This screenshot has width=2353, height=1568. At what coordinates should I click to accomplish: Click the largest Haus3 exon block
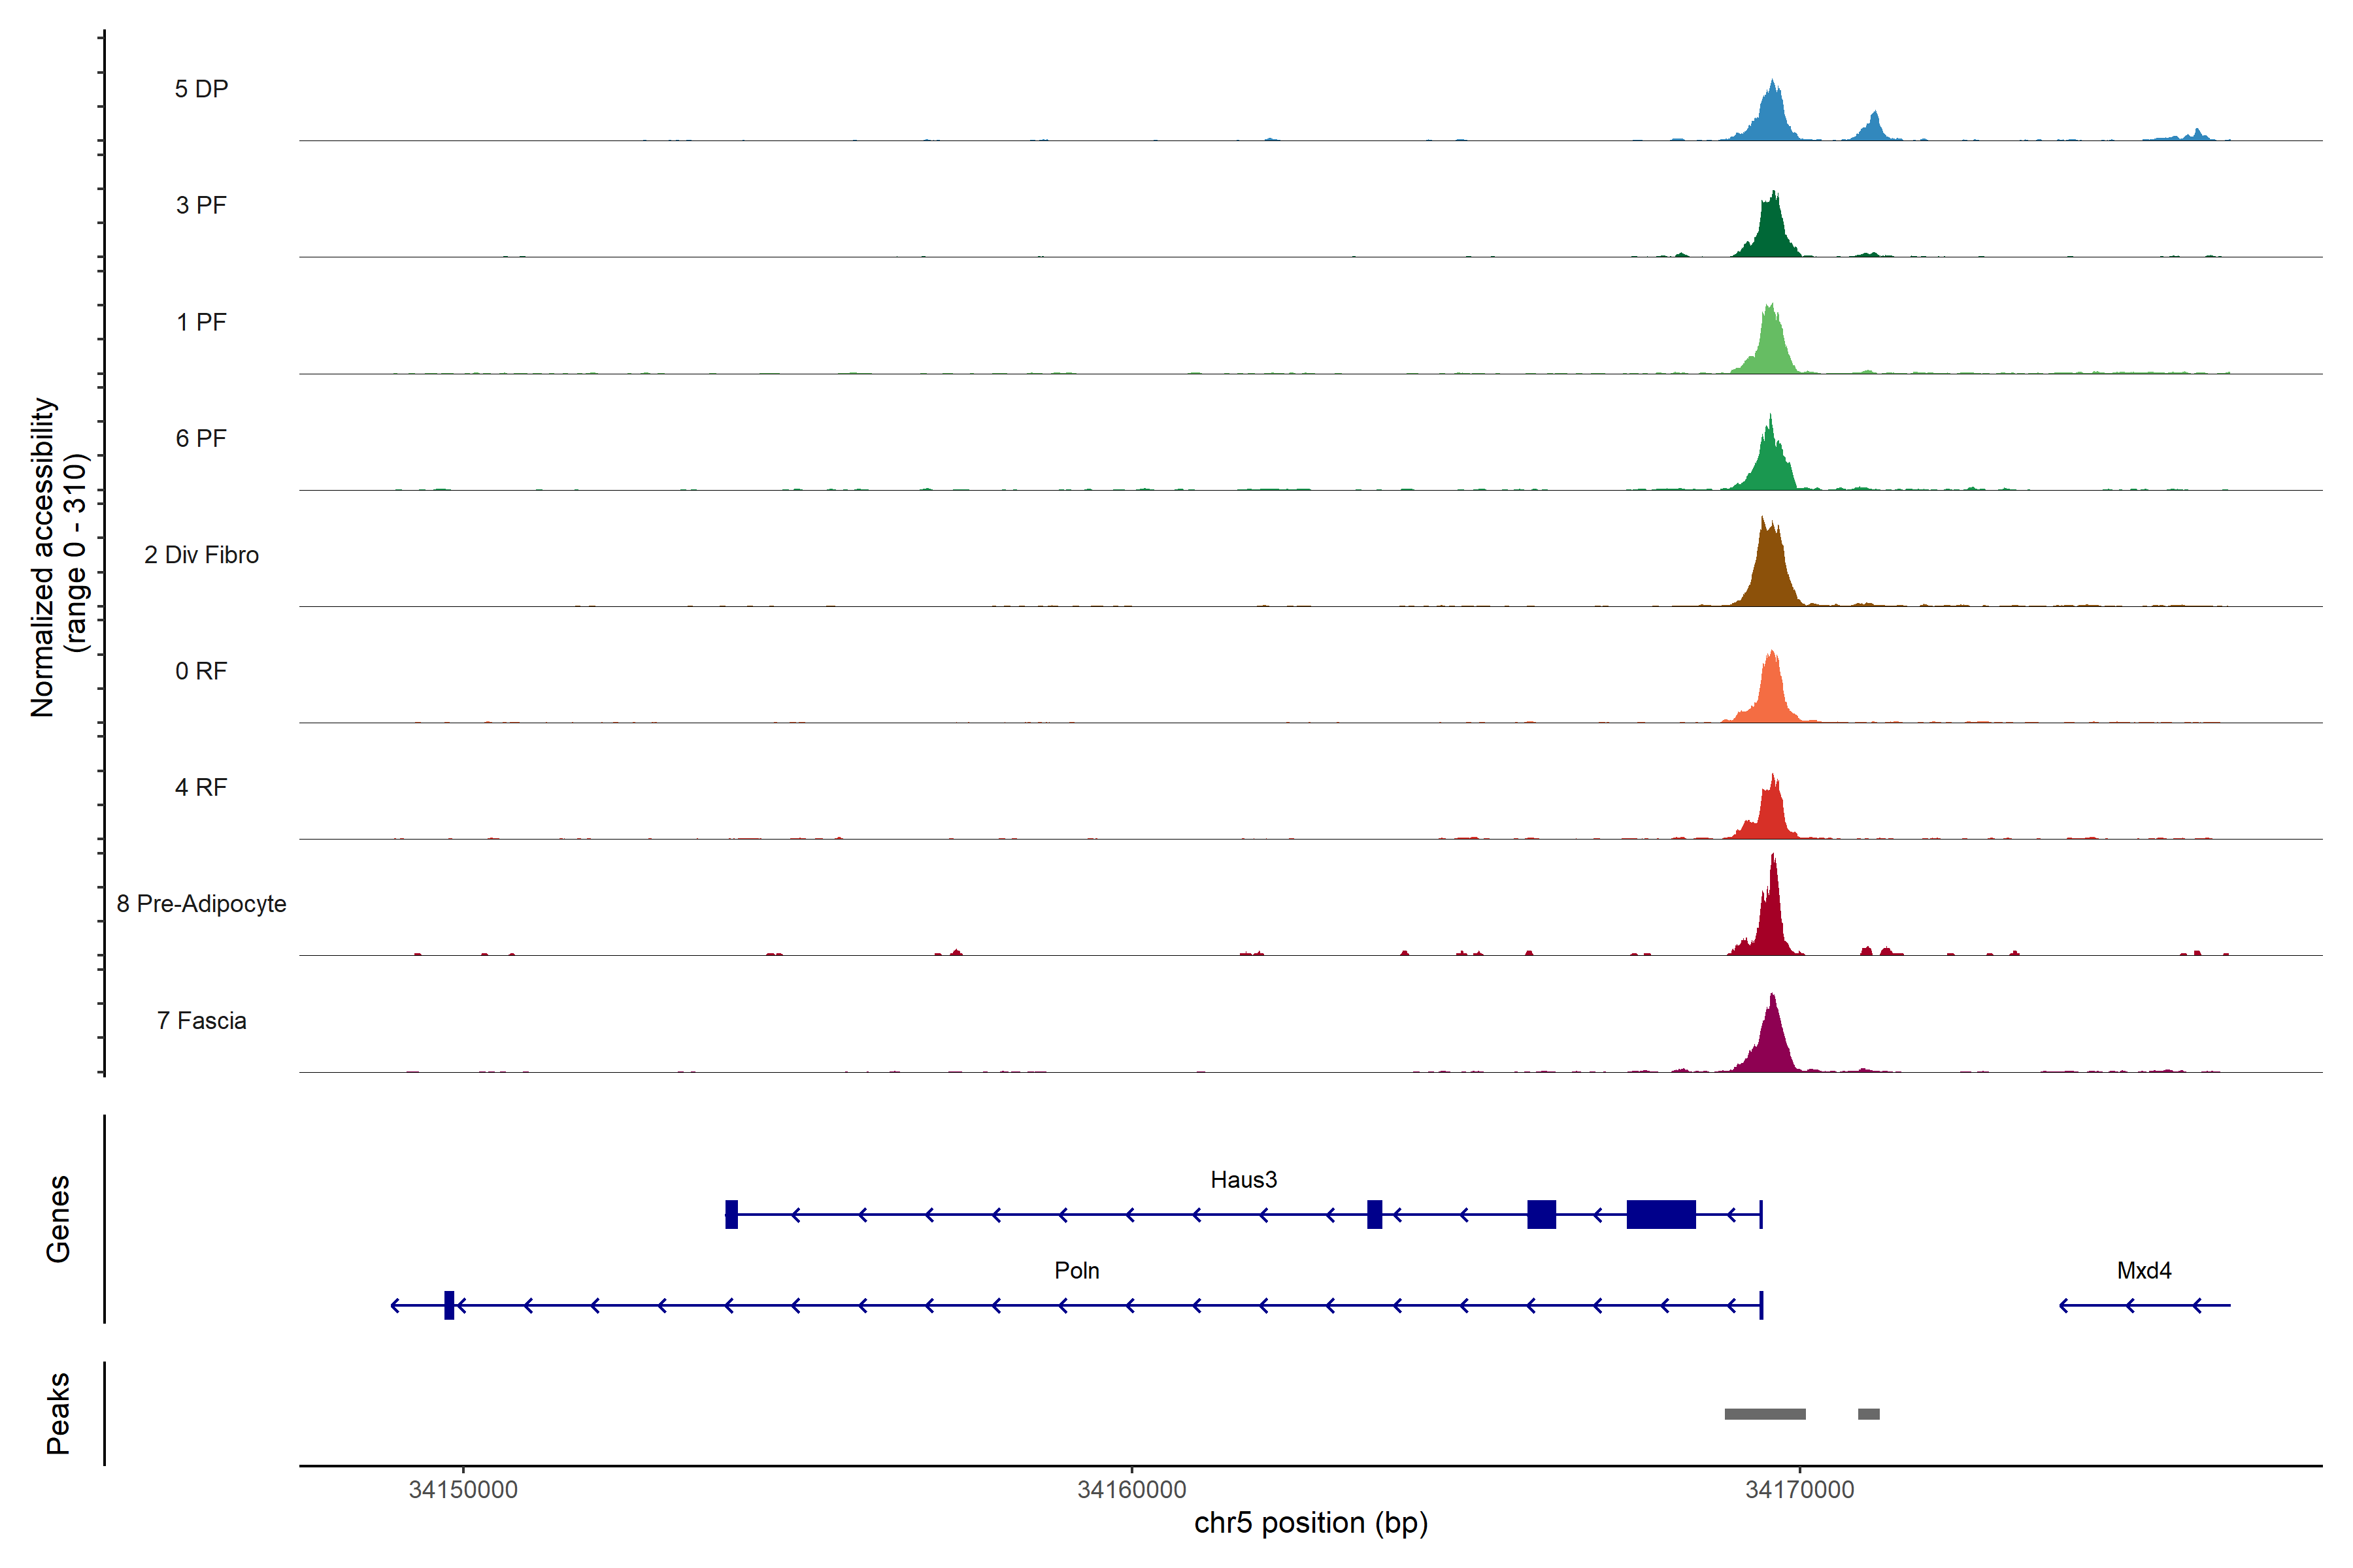1661,1214
